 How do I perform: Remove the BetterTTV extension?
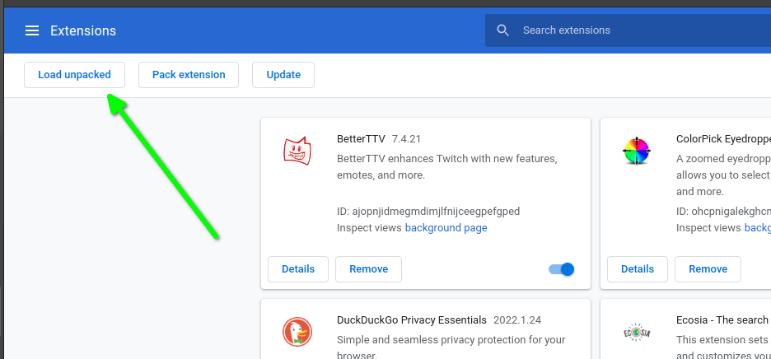click(369, 269)
